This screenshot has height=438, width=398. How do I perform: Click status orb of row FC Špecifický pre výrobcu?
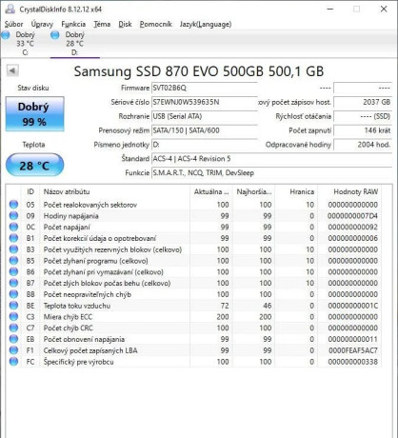[x=13, y=362]
